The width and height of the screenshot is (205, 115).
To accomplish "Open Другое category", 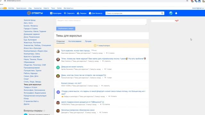I will [27, 104].
